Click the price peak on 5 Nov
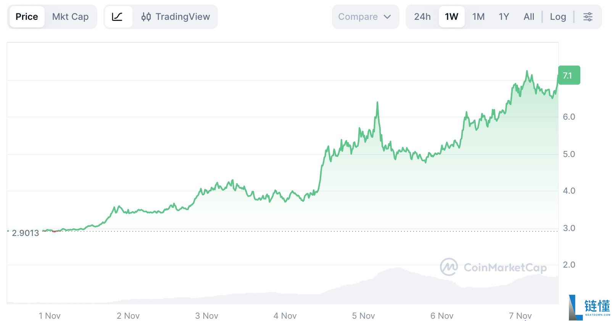This screenshot has width=612, height=321. [377, 102]
